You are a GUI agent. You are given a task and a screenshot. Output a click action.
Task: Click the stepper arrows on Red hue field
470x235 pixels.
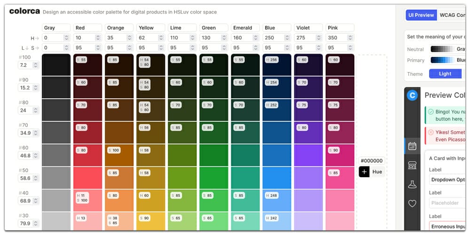(x=98, y=37)
